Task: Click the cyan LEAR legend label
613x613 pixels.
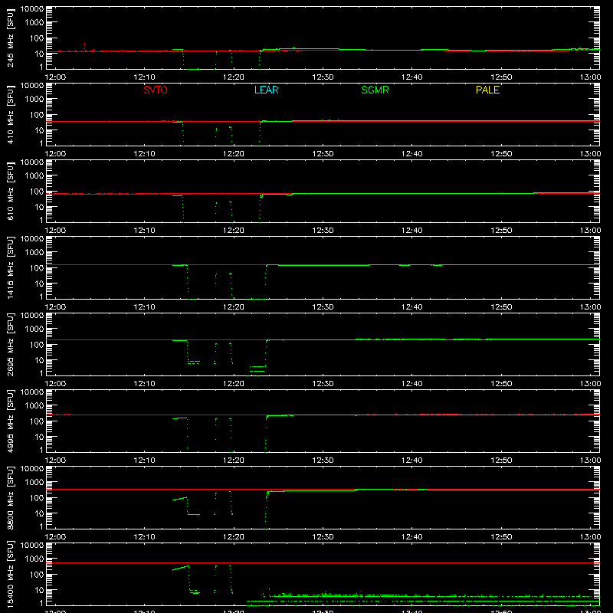Action: point(266,90)
